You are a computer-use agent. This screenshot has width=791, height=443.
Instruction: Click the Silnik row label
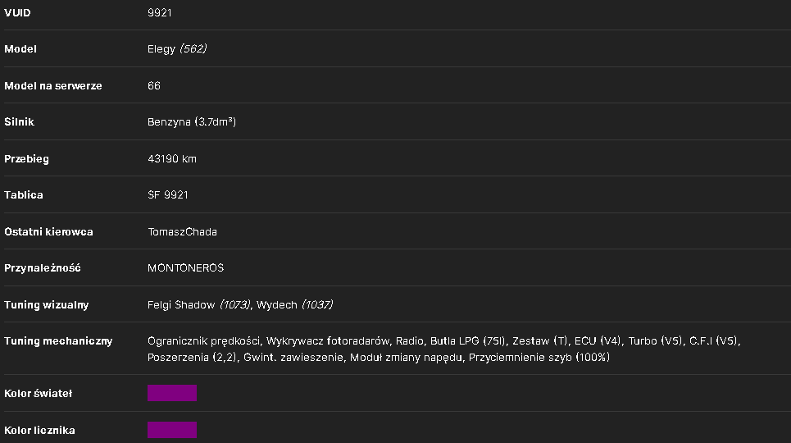pyautogui.click(x=19, y=121)
